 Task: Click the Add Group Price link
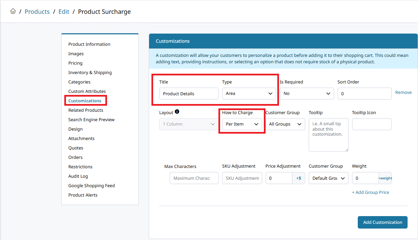click(370, 193)
